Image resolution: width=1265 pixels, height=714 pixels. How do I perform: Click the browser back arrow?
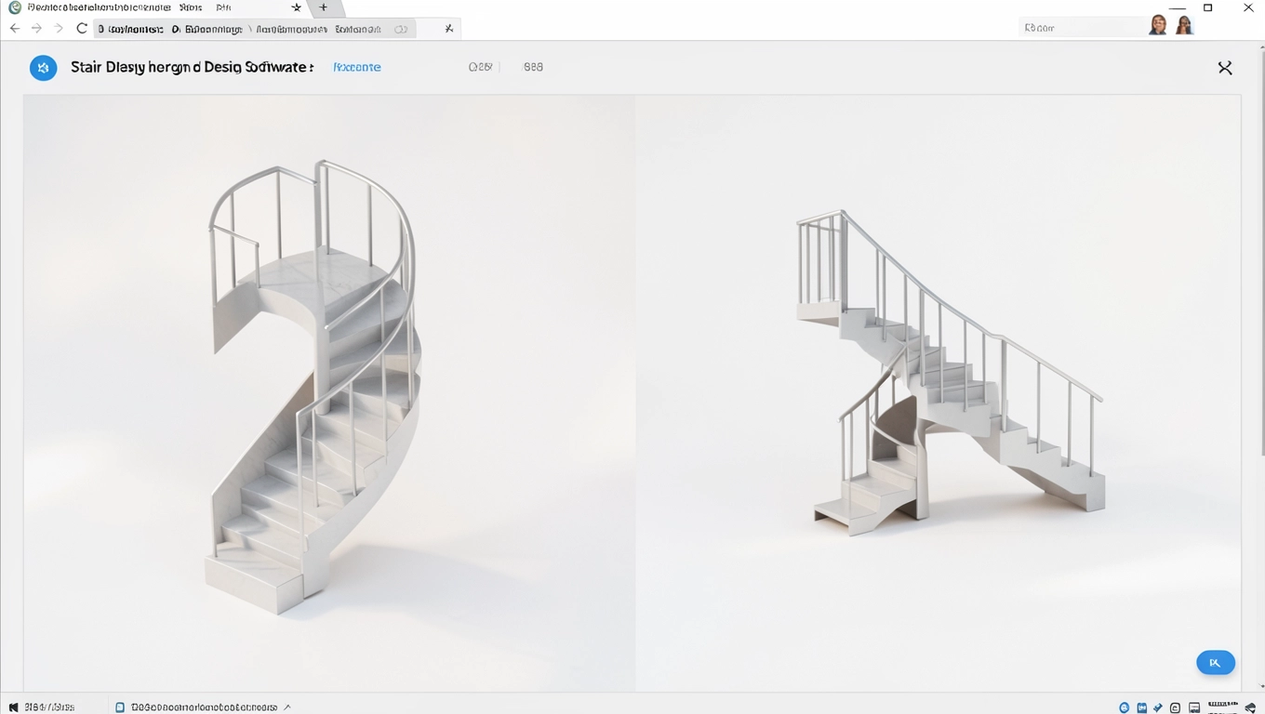(15, 29)
